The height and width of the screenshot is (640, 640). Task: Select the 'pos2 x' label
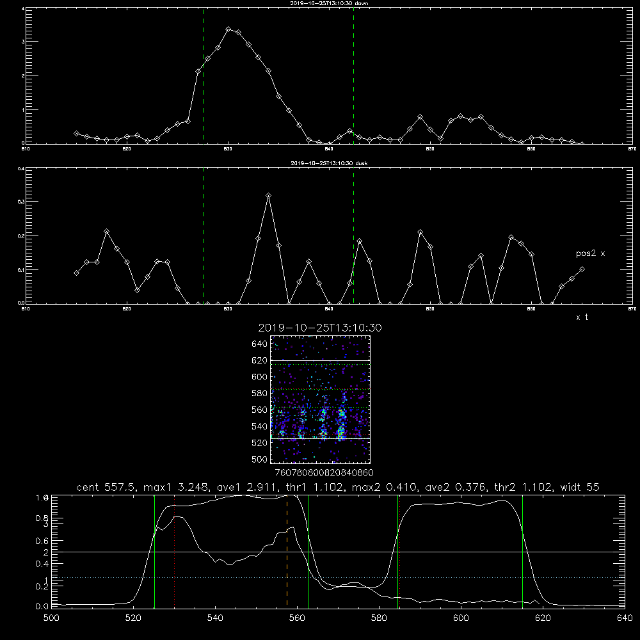590,253
